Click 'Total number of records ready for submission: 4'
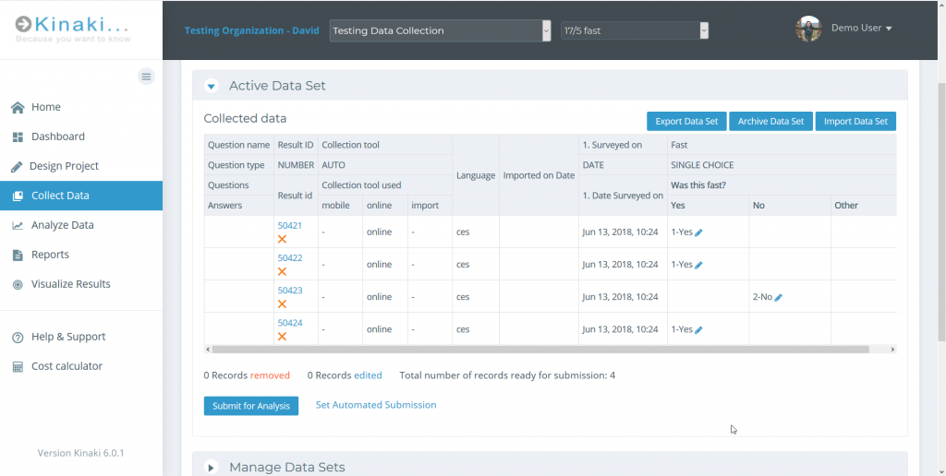Image resolution: width=946 pixels, height=476 pixels. (507, 375)
